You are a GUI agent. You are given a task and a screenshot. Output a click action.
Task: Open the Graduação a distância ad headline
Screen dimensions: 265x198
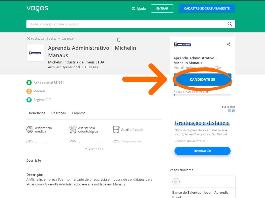click(x=202, y=123)
